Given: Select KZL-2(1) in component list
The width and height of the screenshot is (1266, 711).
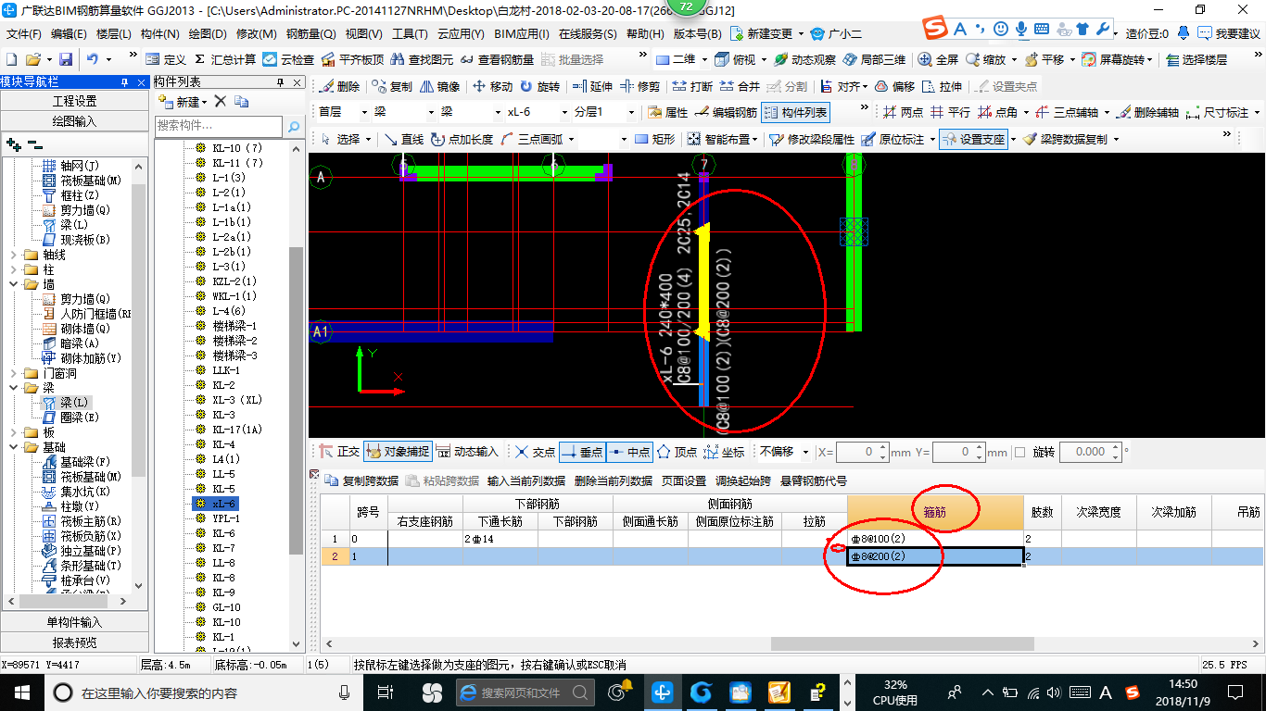Looking at the screenshot, I should click(x=234, y=281).
